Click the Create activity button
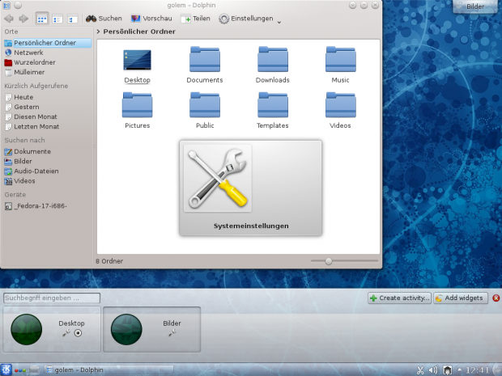502x376 pixels. click(399, 298)
